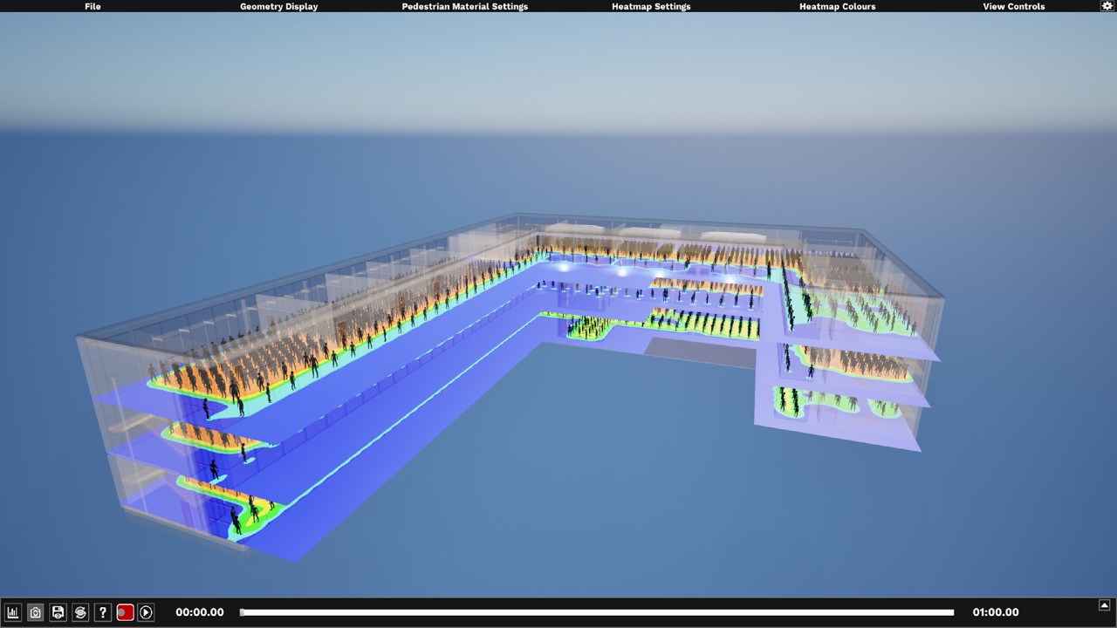Click the 00:00.00 current time readout
Viewport: 1117px width, 628px height.
(x=200, y=612)
